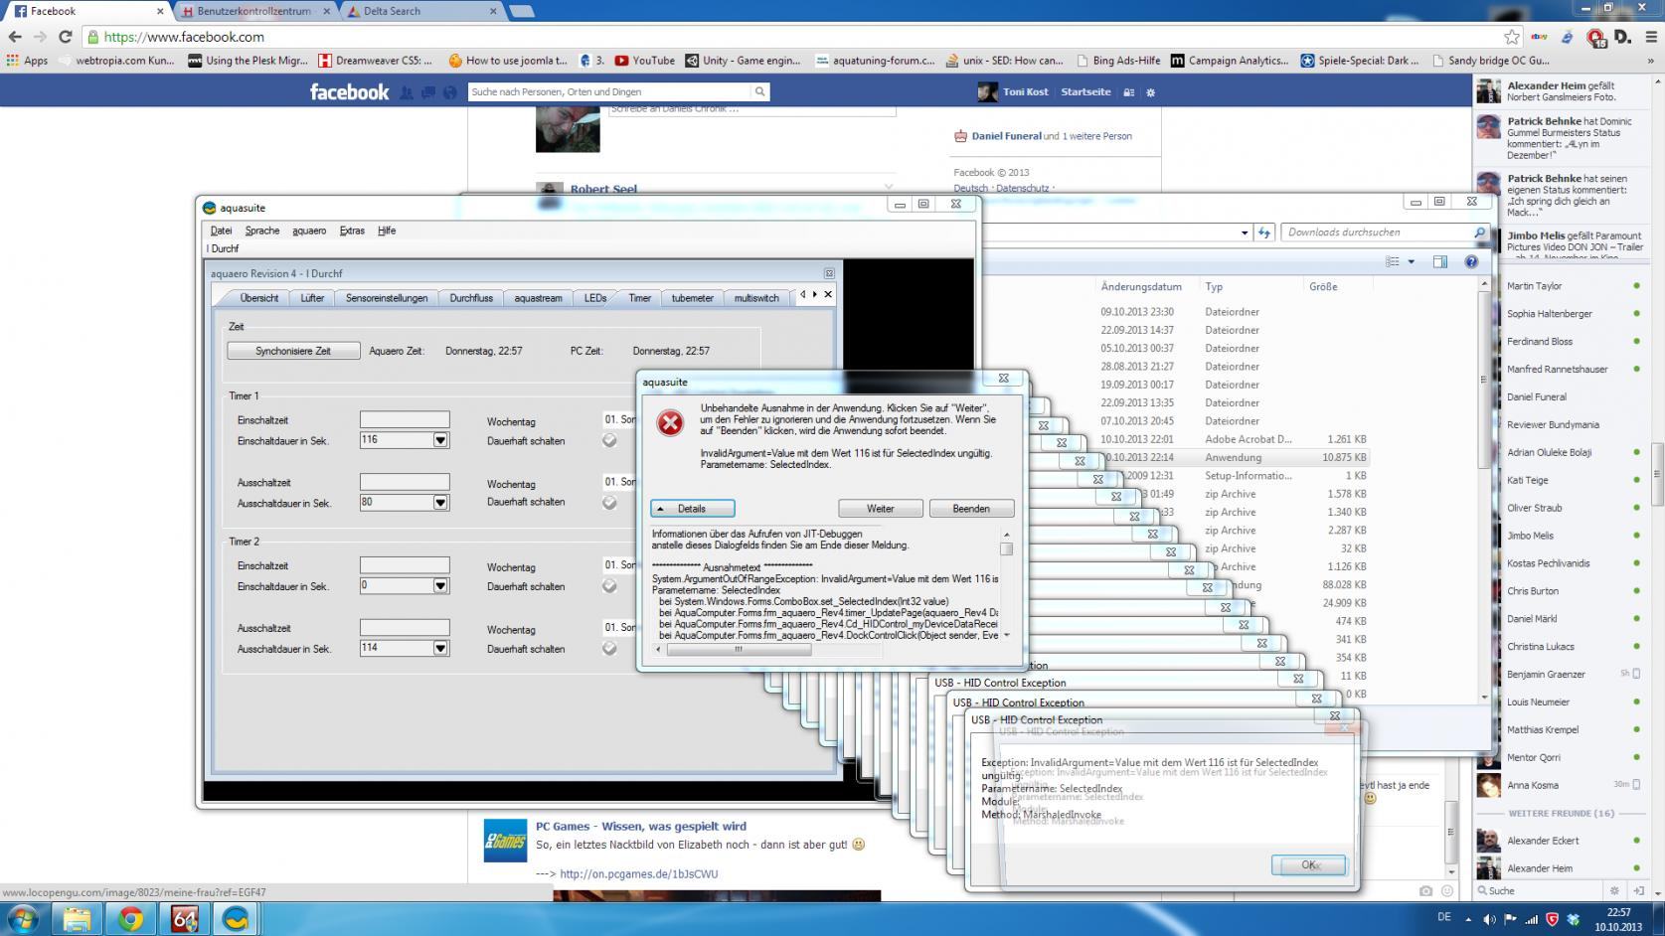Screen dimensions: 1665x936
Task: Open the Extras menu
Action: (x=352, y=231)
